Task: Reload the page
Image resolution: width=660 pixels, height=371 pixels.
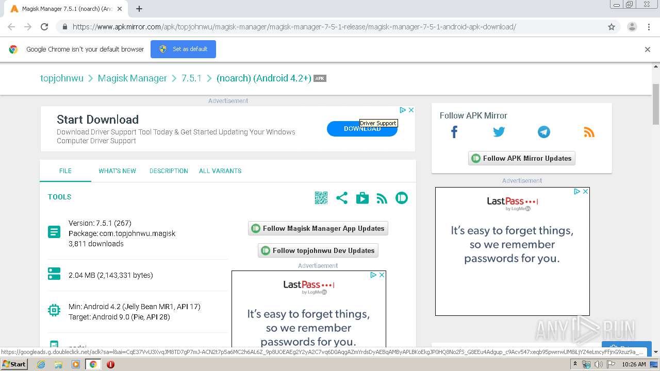Action: point(44,27)
